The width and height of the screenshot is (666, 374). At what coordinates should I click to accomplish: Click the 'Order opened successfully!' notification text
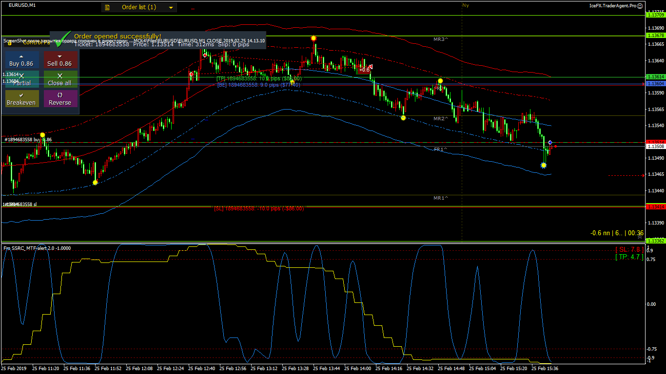click(x=118, y=37)
